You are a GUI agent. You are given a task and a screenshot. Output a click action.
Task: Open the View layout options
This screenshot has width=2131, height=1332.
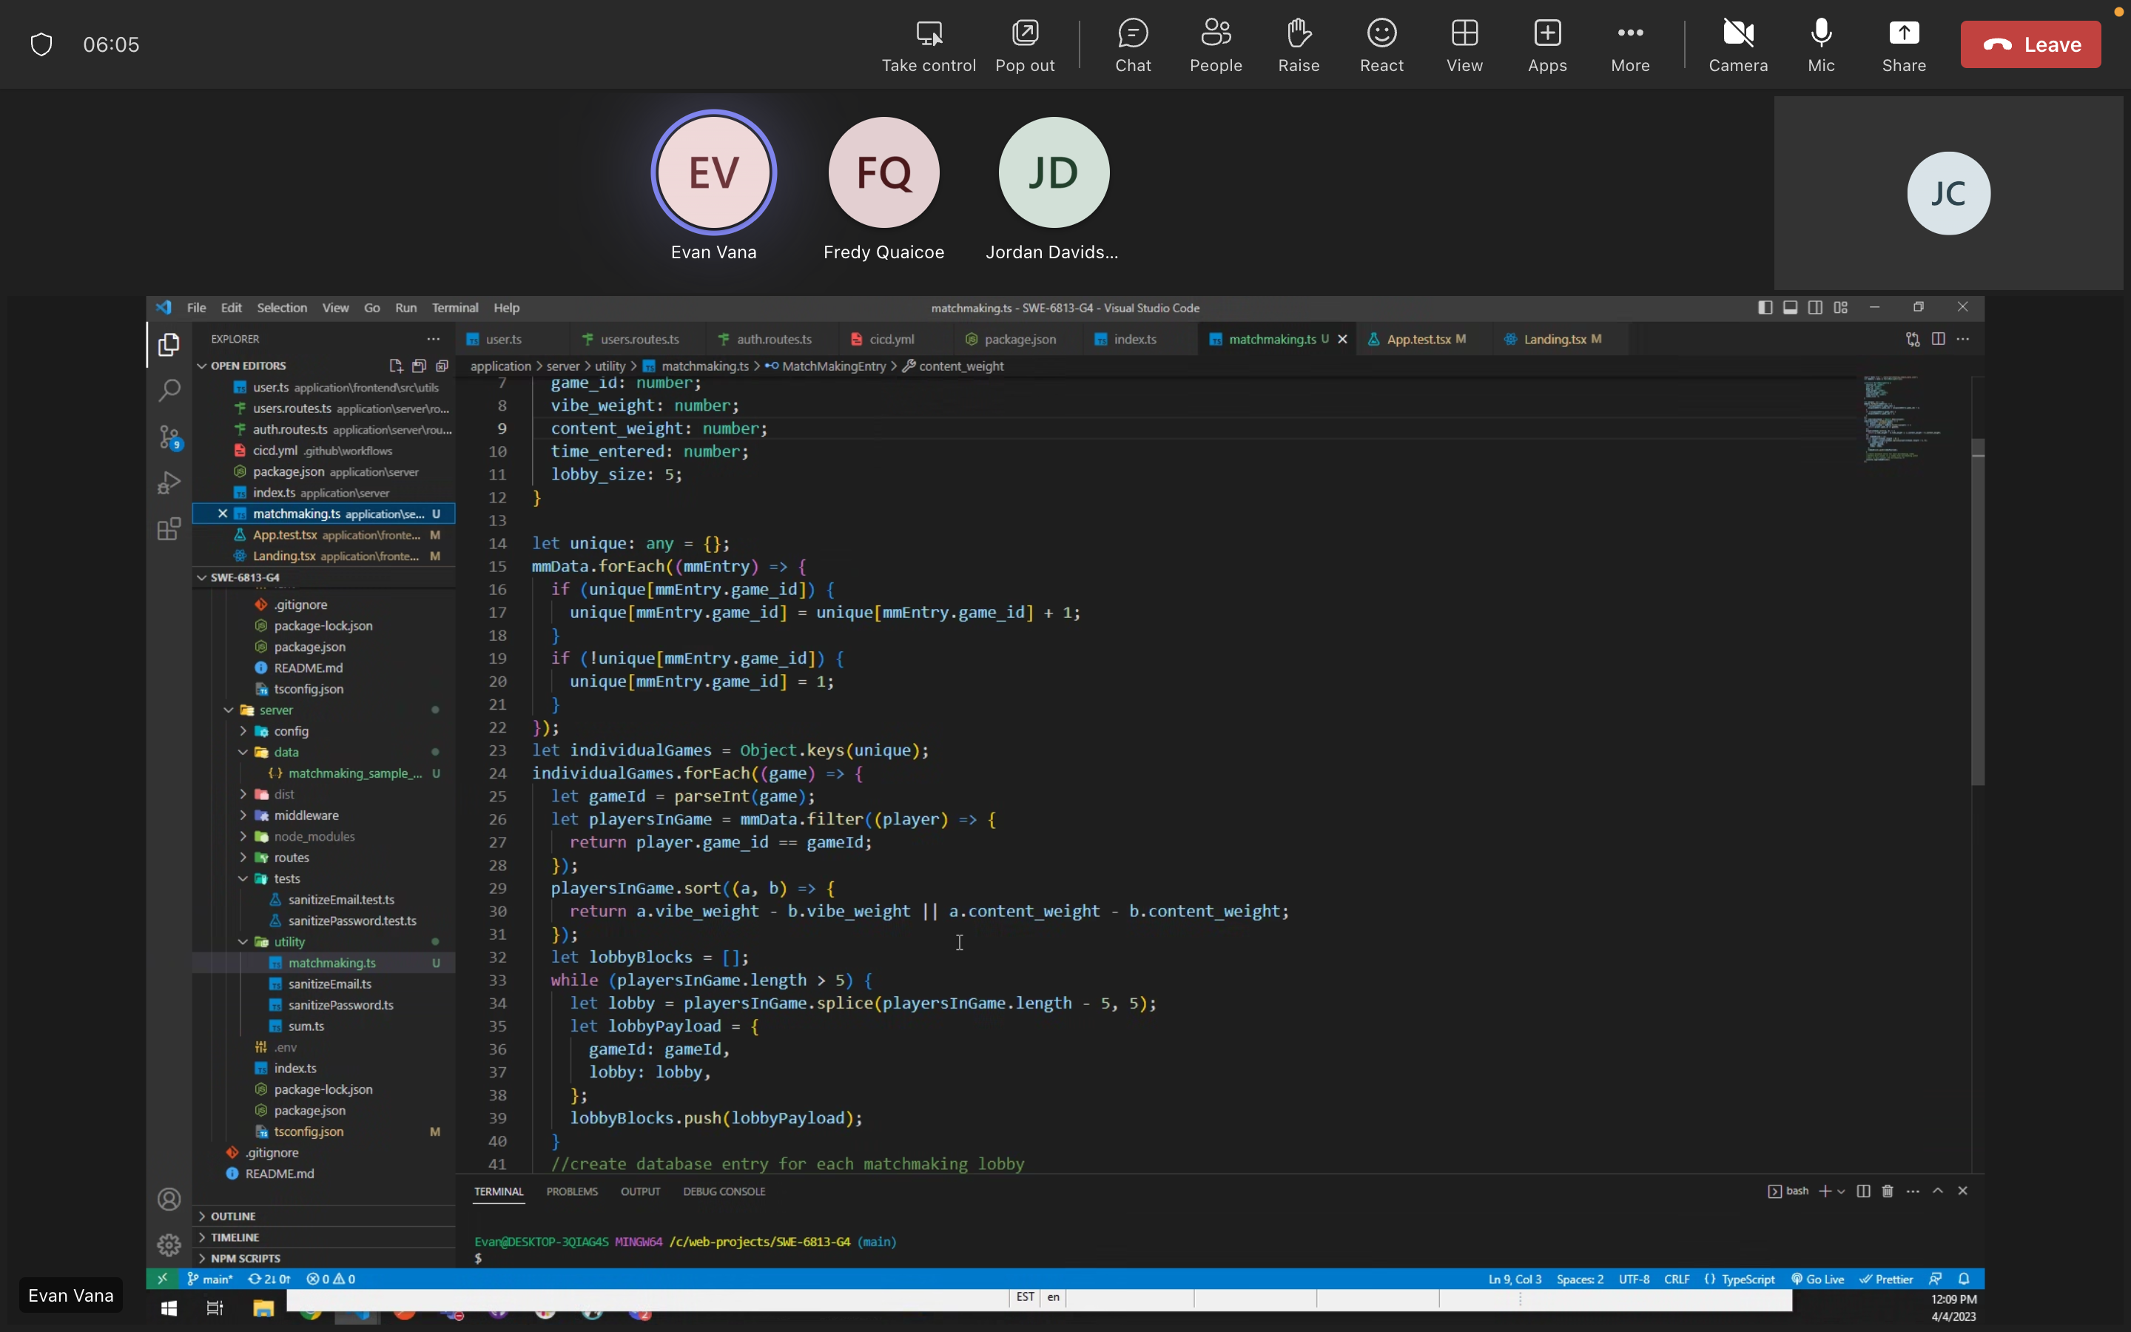coord(1464,46)
